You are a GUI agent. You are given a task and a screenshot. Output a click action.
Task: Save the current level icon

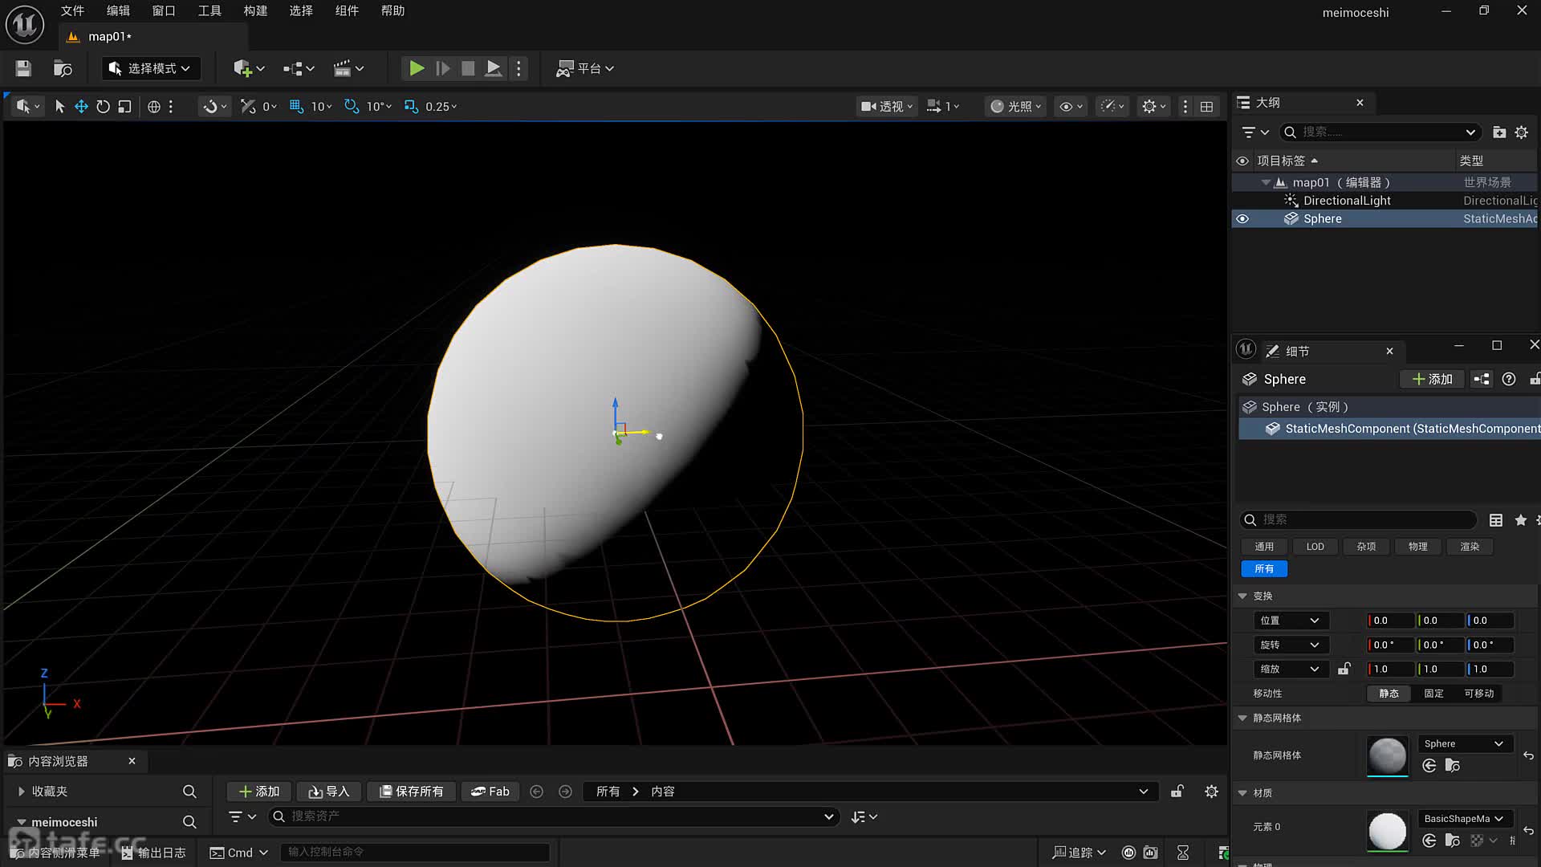click(23, 68)
